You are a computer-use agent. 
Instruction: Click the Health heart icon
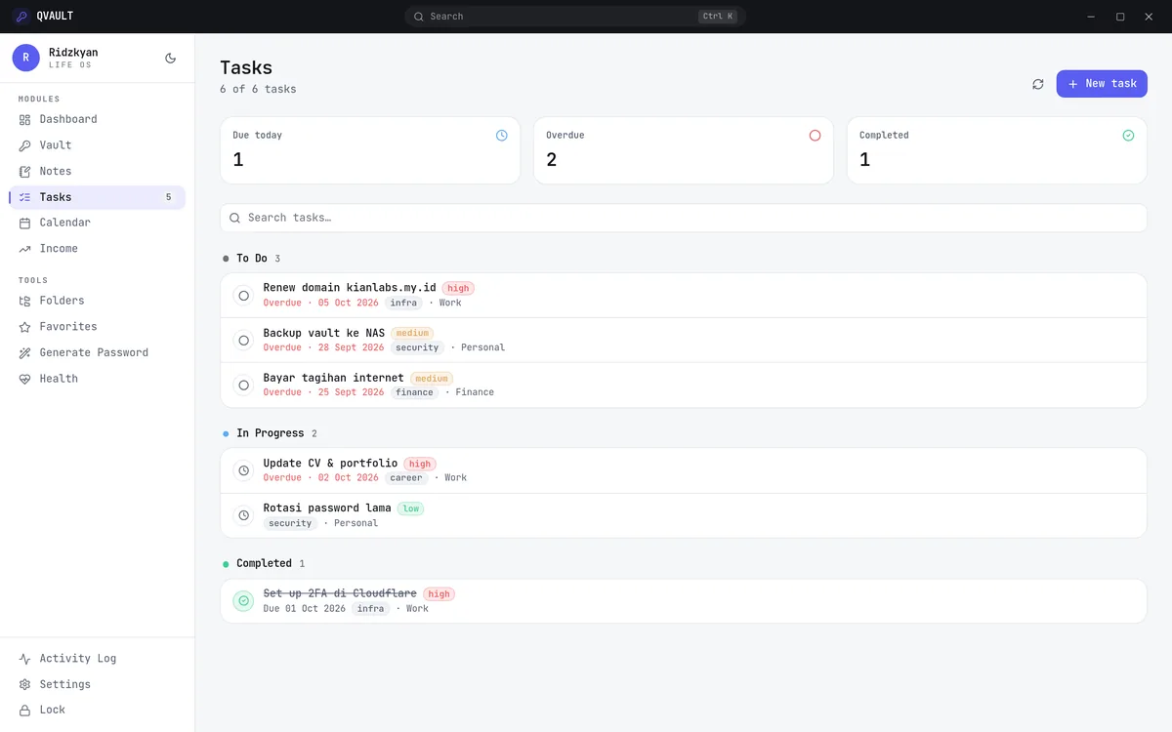point(25,379)
